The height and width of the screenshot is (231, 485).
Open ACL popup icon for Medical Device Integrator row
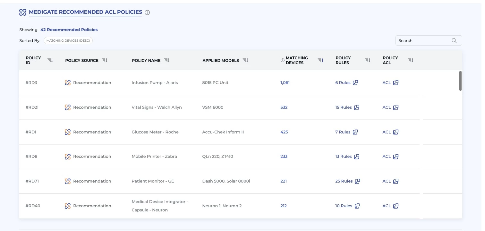396,206
